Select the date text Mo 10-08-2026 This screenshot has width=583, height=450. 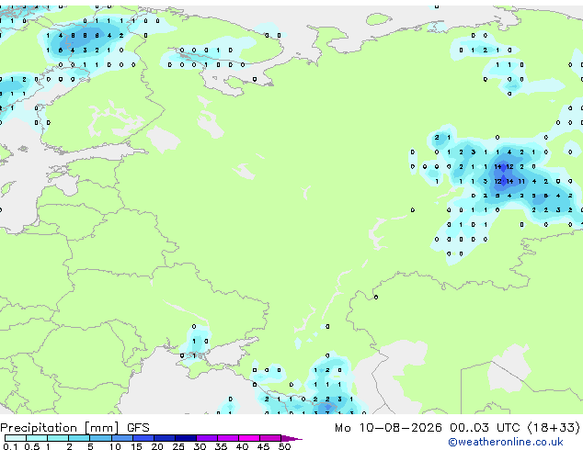click(x=388, y=428)
